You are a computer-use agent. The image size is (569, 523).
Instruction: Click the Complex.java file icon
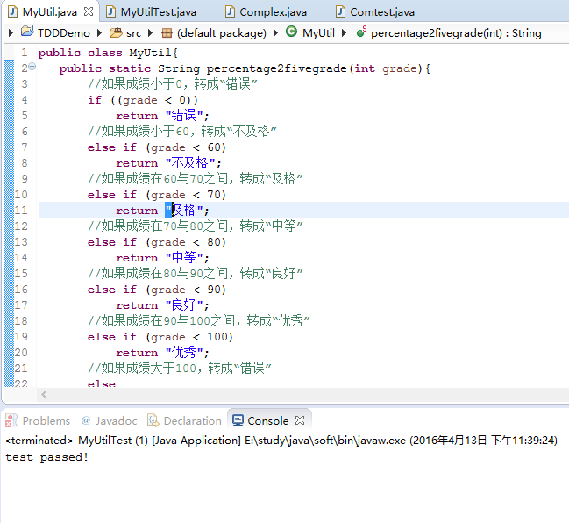pyautogui.click(x=230, y=11)
